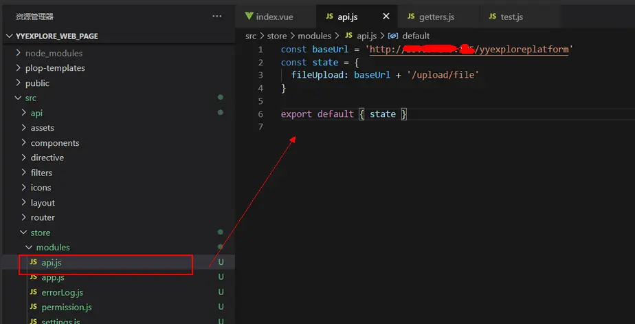Click the Vue icon on index.vue tab
635x324 pixels.
[249, 17]
